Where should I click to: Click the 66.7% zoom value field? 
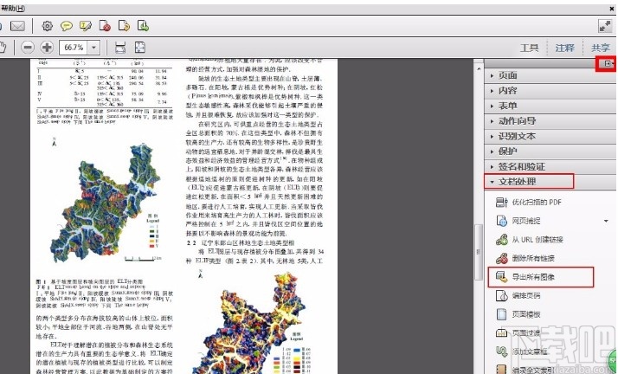(x=74, y=48)
